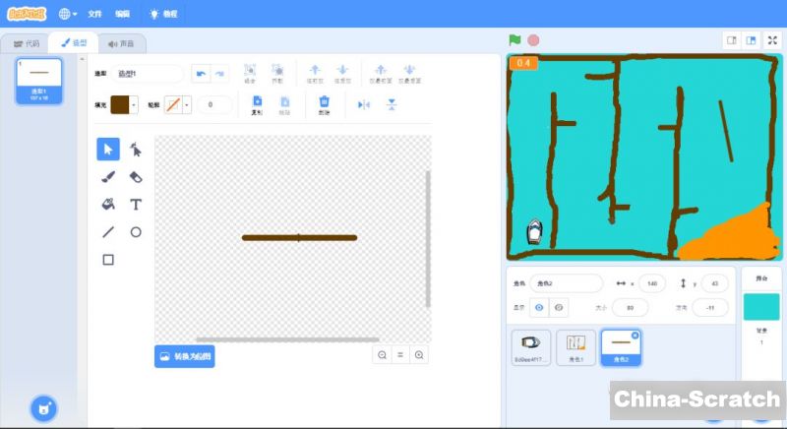The height and width of the screenshot is (429, 787).
Task: Switch to the 声音 (Sounds) tab
Action: pyautogui.click(x=122, y=43)
